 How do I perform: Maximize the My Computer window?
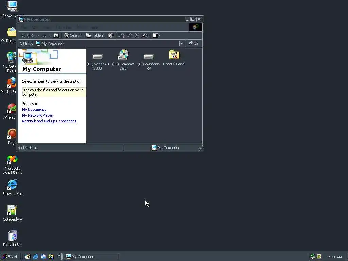pyautogui.click(x=193, y=19)
